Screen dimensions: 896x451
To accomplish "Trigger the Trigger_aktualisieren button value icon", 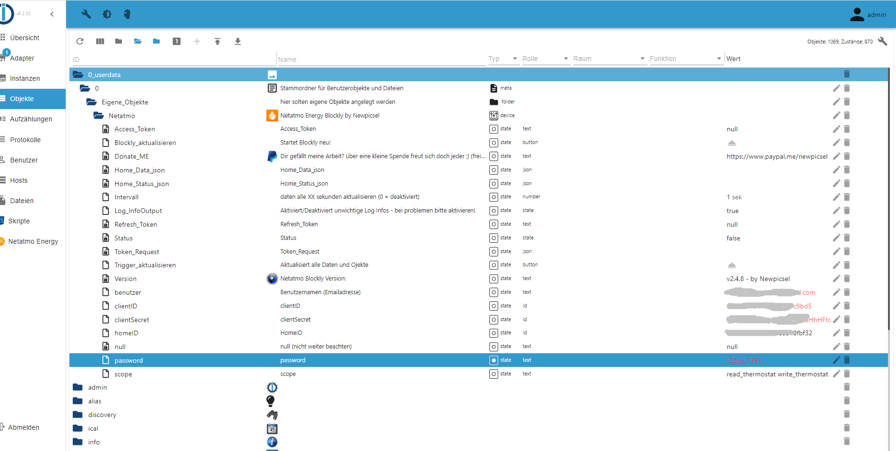I will (x=732, y=265).
